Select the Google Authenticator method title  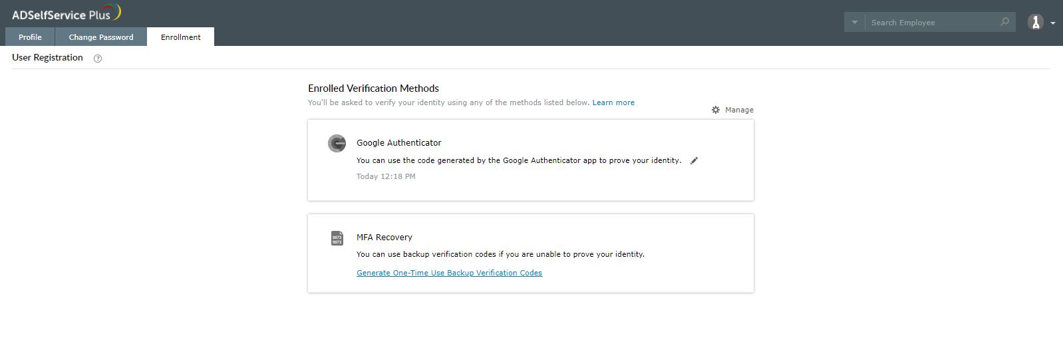coord(398,142)
